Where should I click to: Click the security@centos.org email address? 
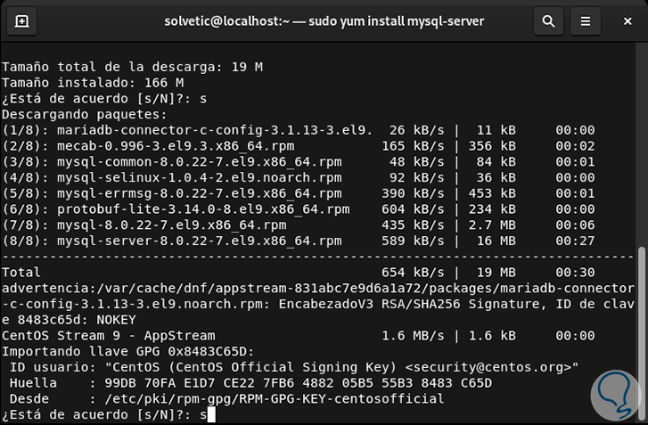click(x=488, y=368)
